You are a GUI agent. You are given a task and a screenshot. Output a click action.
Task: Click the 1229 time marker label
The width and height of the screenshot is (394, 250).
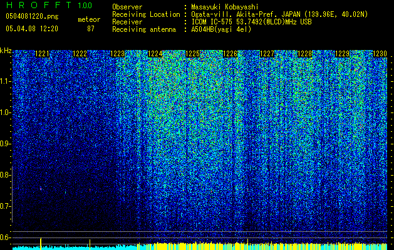pyautogui.click(x=343, y=54)
